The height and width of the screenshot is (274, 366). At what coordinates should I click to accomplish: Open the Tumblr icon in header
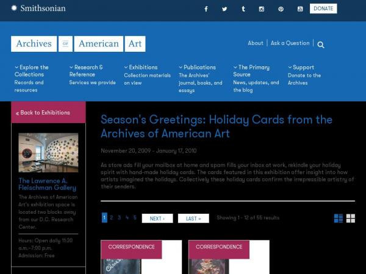pos(243,9)
